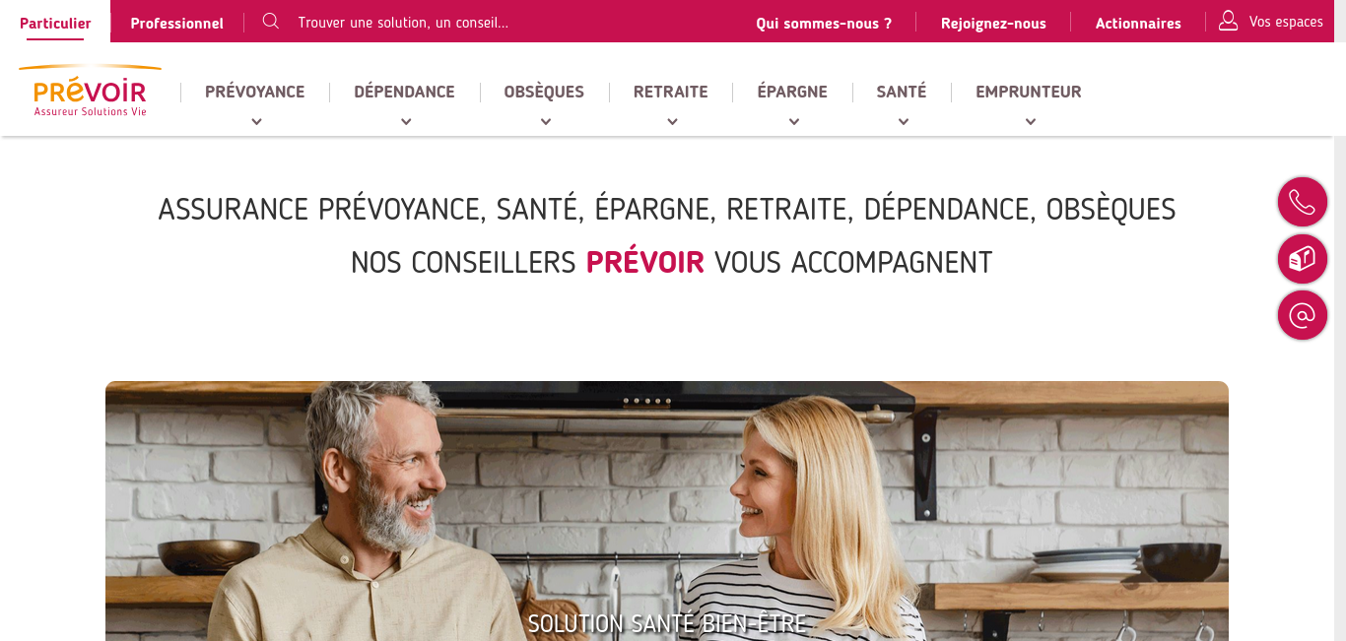
Task: Expand the Obsèques chevron
Action: [546, 122]
